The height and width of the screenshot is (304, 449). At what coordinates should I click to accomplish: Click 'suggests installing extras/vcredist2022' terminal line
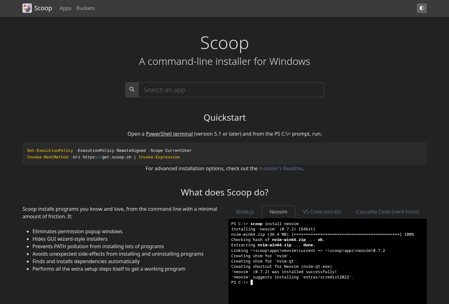292,277
